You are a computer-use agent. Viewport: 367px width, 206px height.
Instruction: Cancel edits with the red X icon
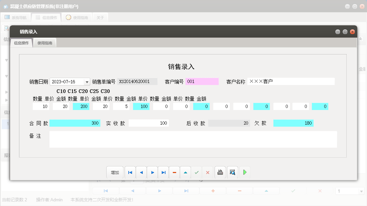207,172
